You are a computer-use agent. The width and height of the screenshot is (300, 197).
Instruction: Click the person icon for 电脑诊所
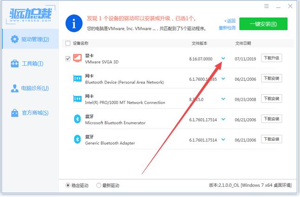15,88
